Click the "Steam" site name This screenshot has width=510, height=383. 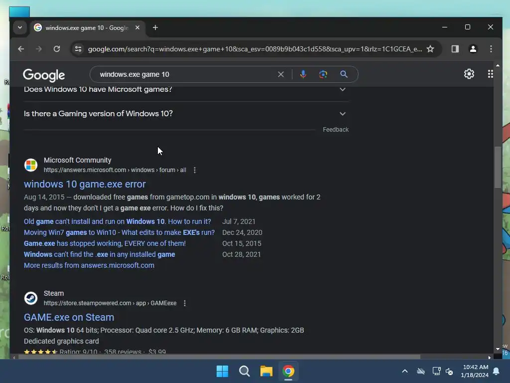pos(54,293)
